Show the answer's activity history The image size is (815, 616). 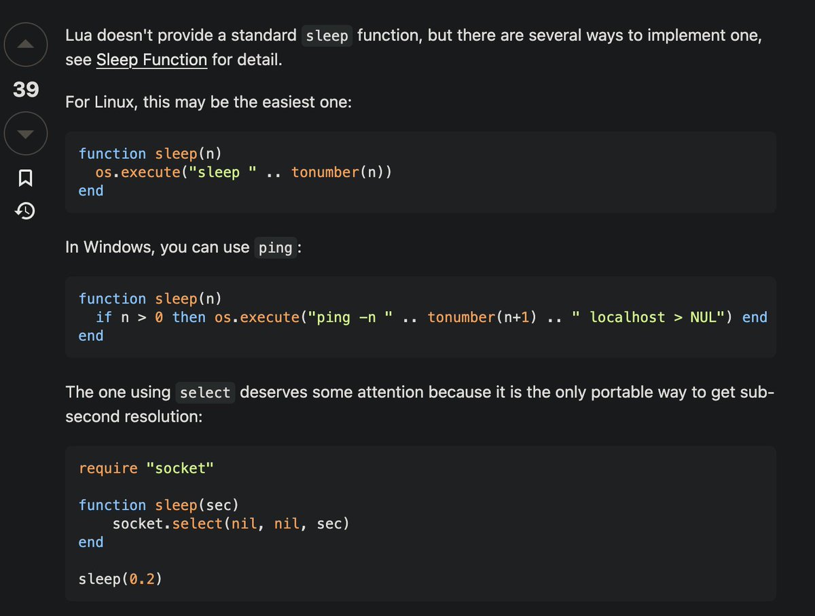click(x=25, y=212)
